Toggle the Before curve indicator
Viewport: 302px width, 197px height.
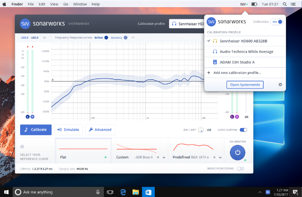(106, 38)
